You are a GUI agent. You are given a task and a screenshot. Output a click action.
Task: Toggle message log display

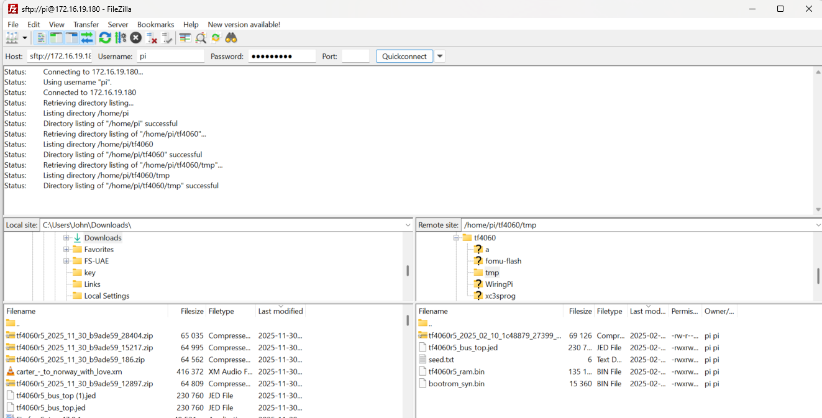(x=41, y=38)
